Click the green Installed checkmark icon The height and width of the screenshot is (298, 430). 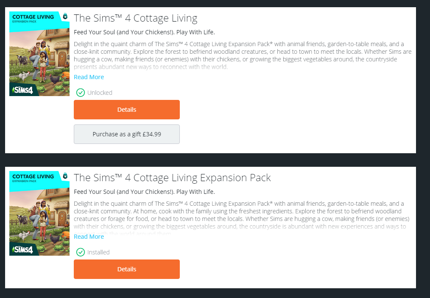[81, 252]
